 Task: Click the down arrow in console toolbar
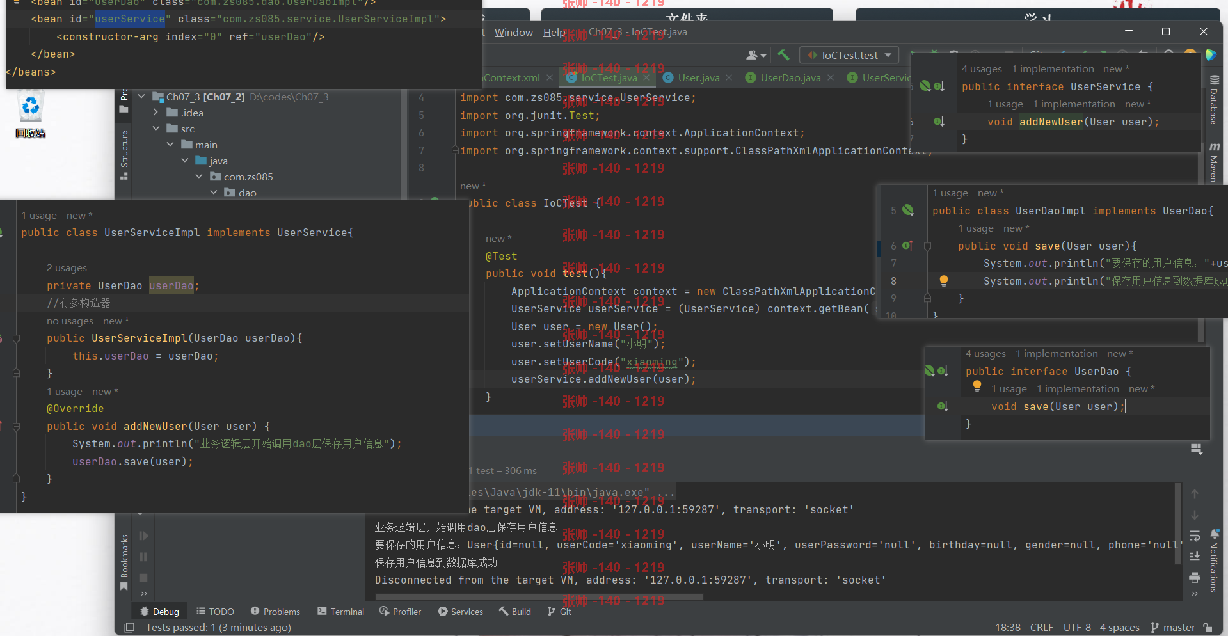1194,515
